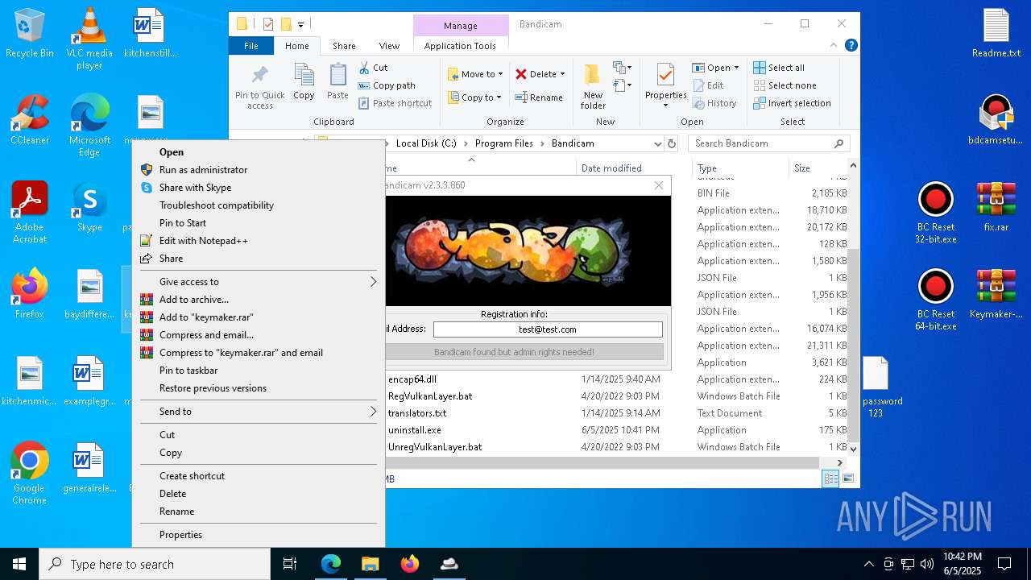Switch to the View ribbon tab
1031x580 pixels.
click(389, 46)
